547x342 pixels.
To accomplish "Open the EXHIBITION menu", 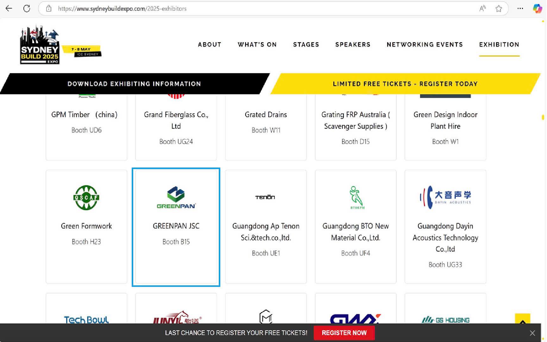I will coord(499,45).
